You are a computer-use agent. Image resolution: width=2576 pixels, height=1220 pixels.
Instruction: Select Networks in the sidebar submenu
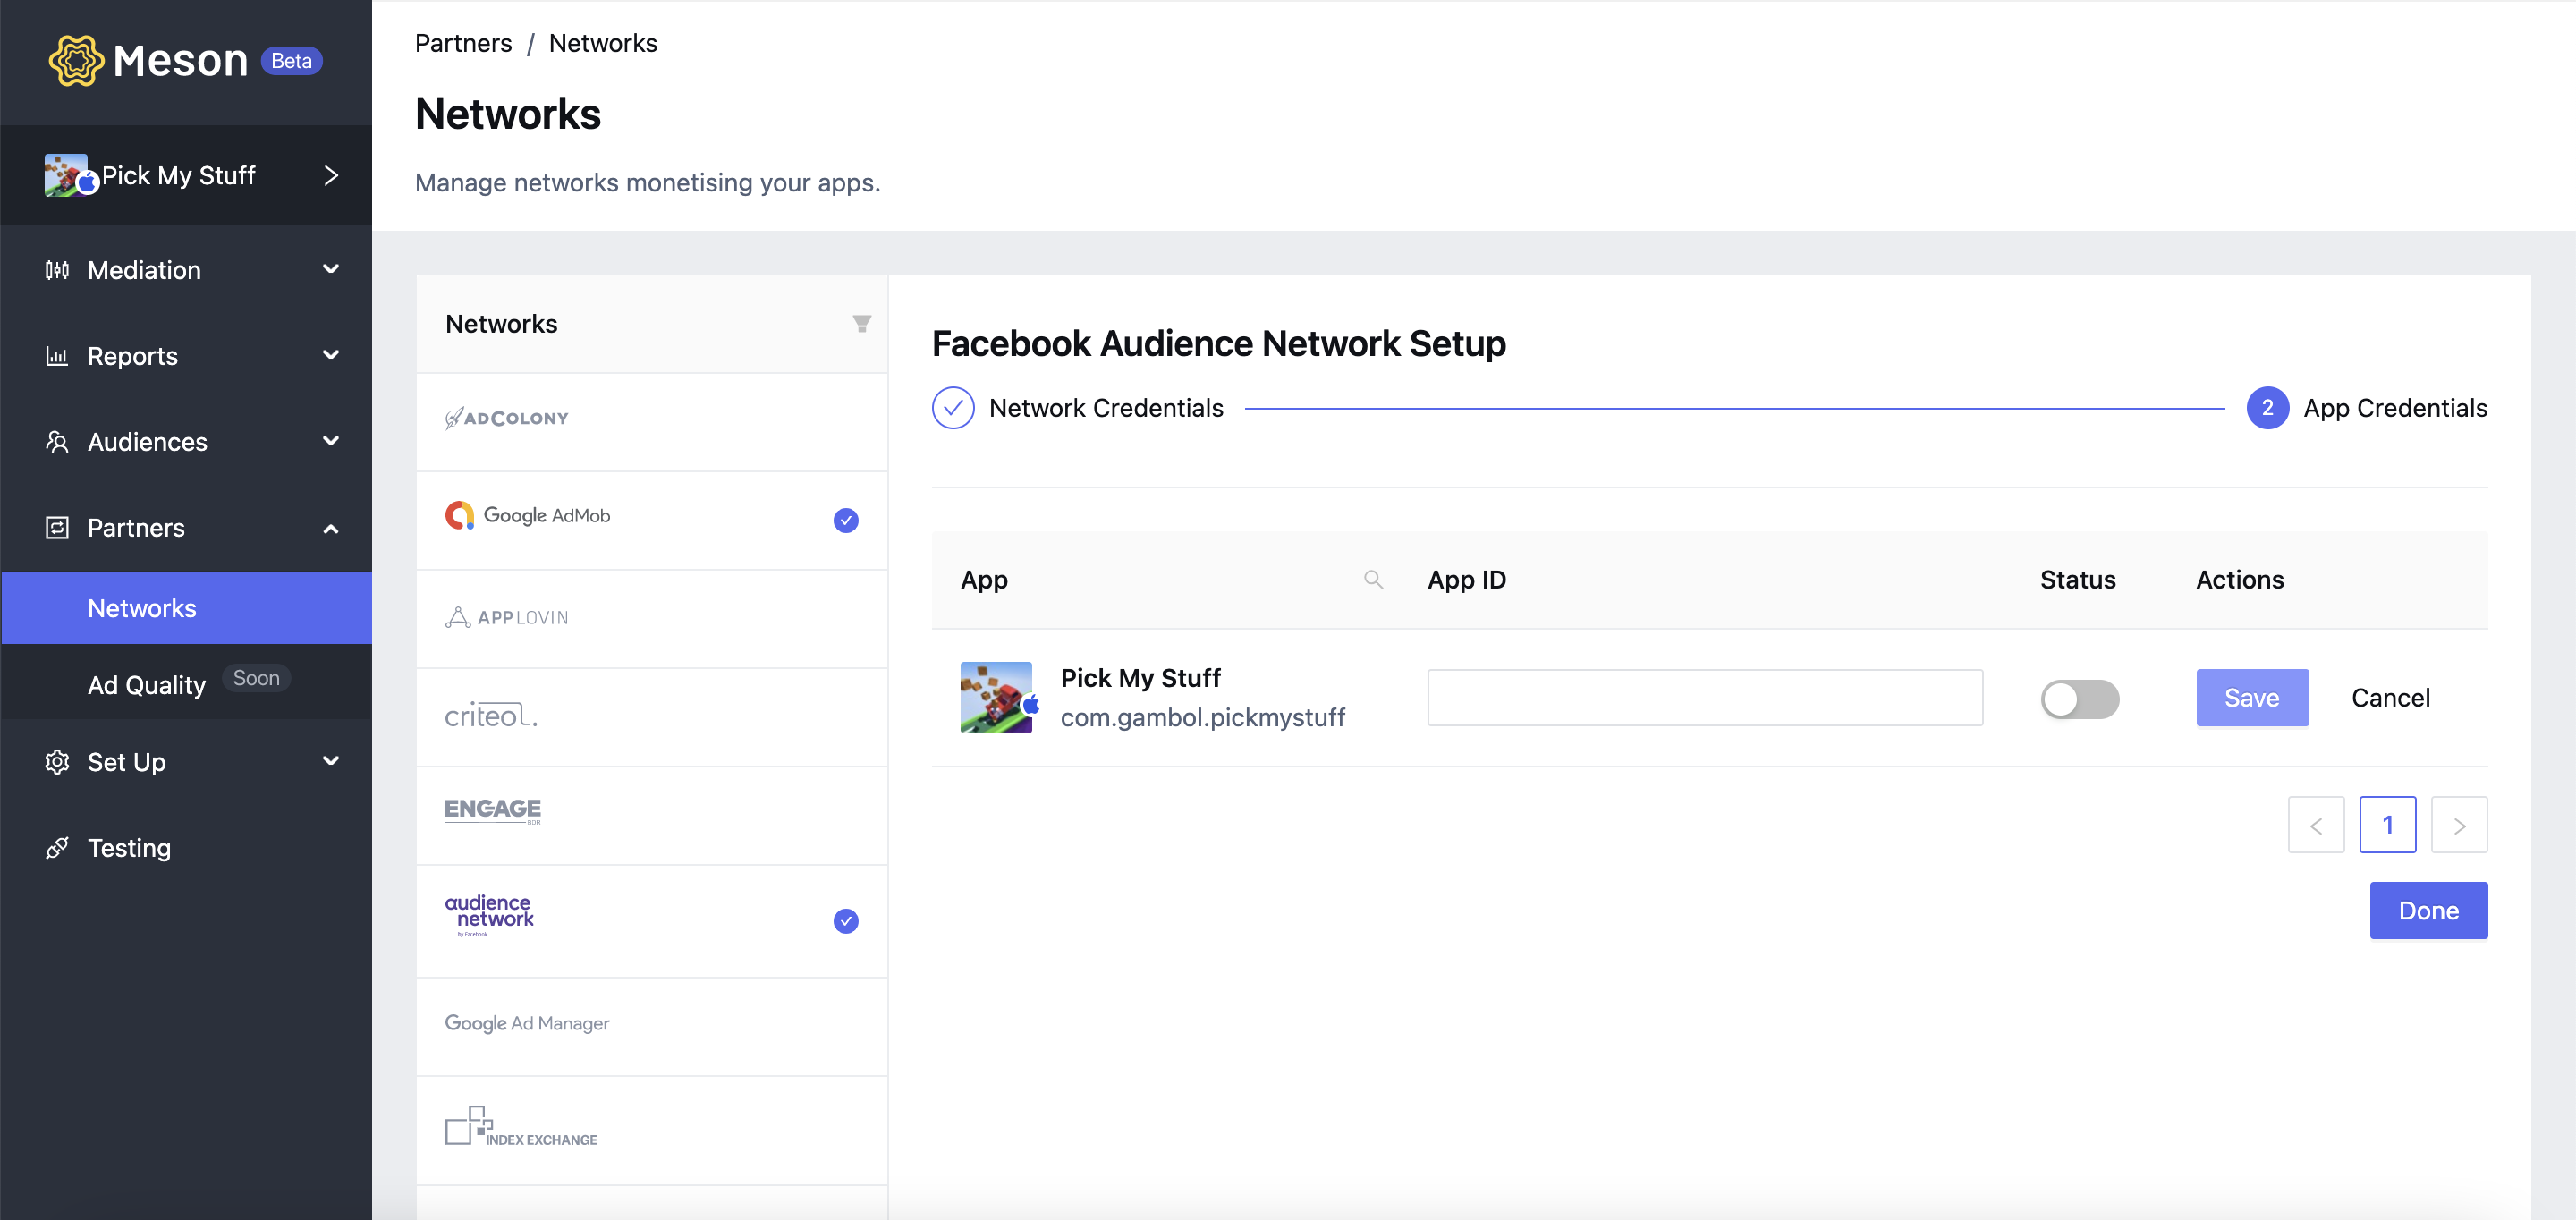click(x=187, y=608)
